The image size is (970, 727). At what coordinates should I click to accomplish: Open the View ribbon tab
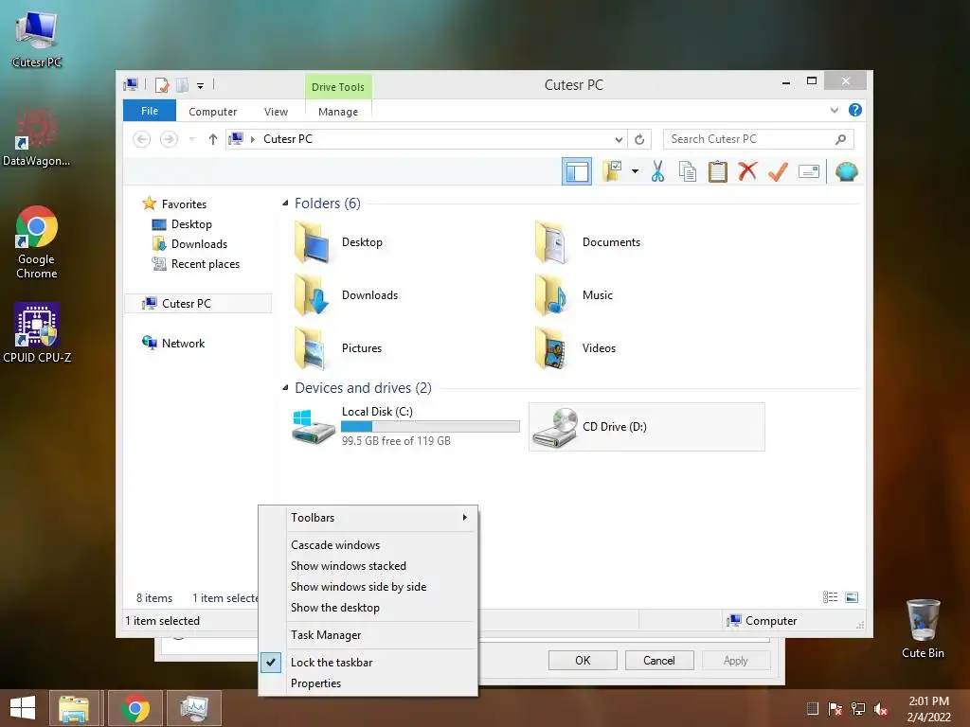pos(276,112)
